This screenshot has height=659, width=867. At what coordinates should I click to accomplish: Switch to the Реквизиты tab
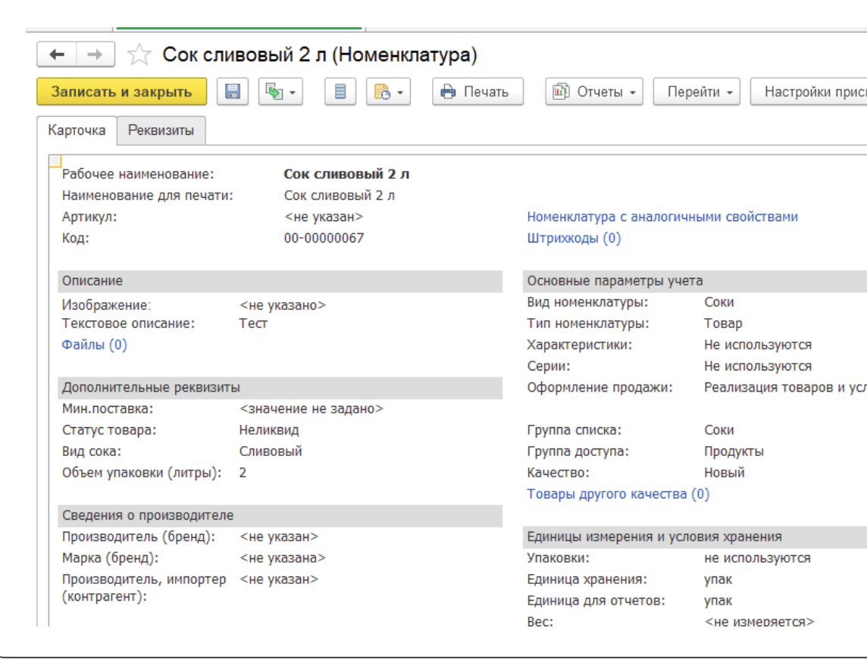tap(161, 130)
